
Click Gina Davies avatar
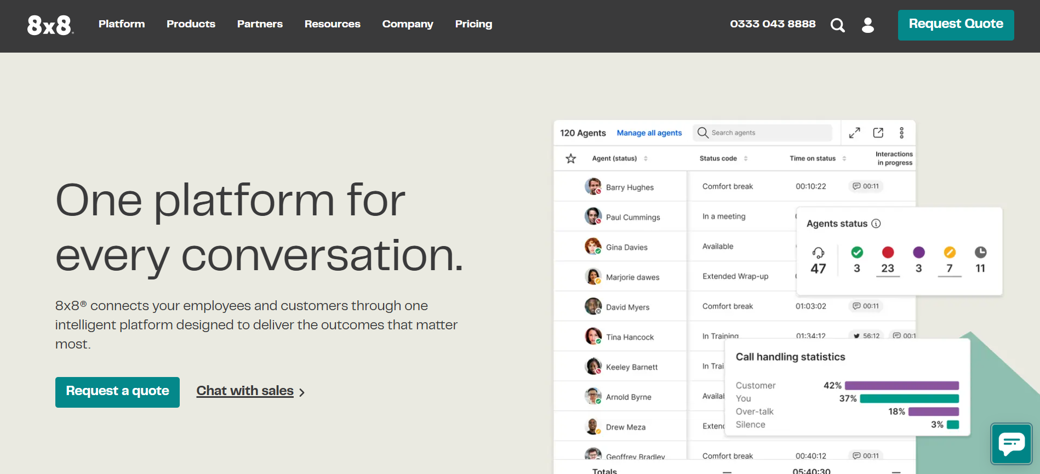(x=593, y=247)
